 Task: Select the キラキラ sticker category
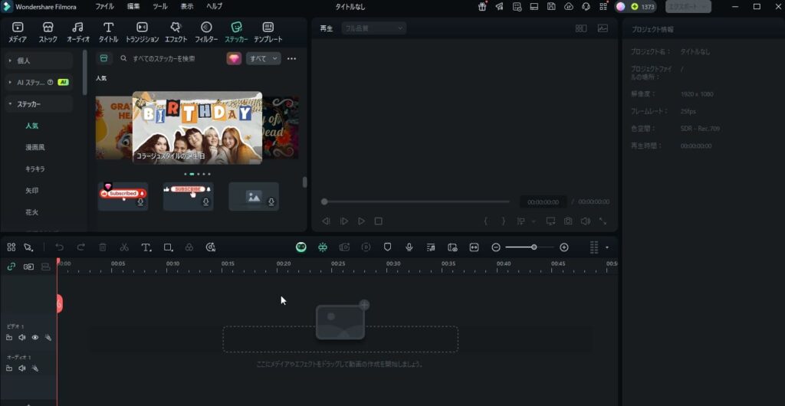click(x=35, y=169)
